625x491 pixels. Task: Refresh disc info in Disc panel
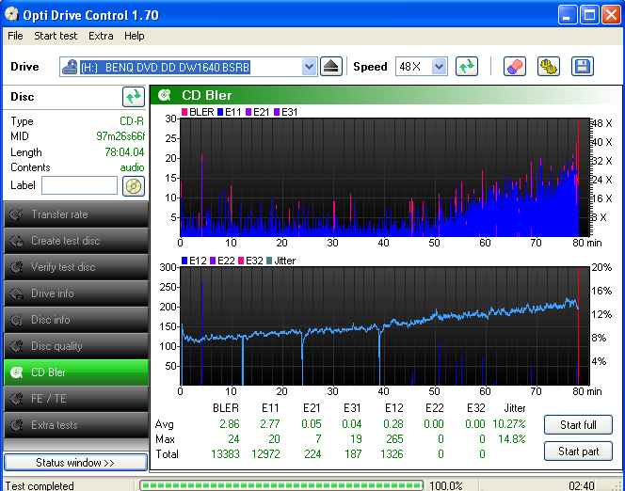point(133,97)
